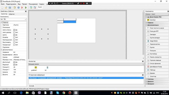
Task: Select the Дерево component
Action: coord(157,73)
